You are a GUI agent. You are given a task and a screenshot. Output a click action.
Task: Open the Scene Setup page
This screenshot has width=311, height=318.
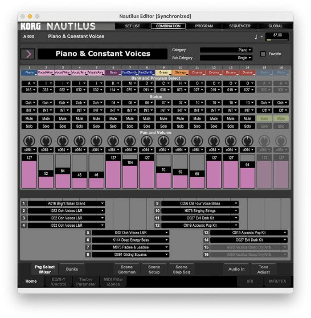154,270
